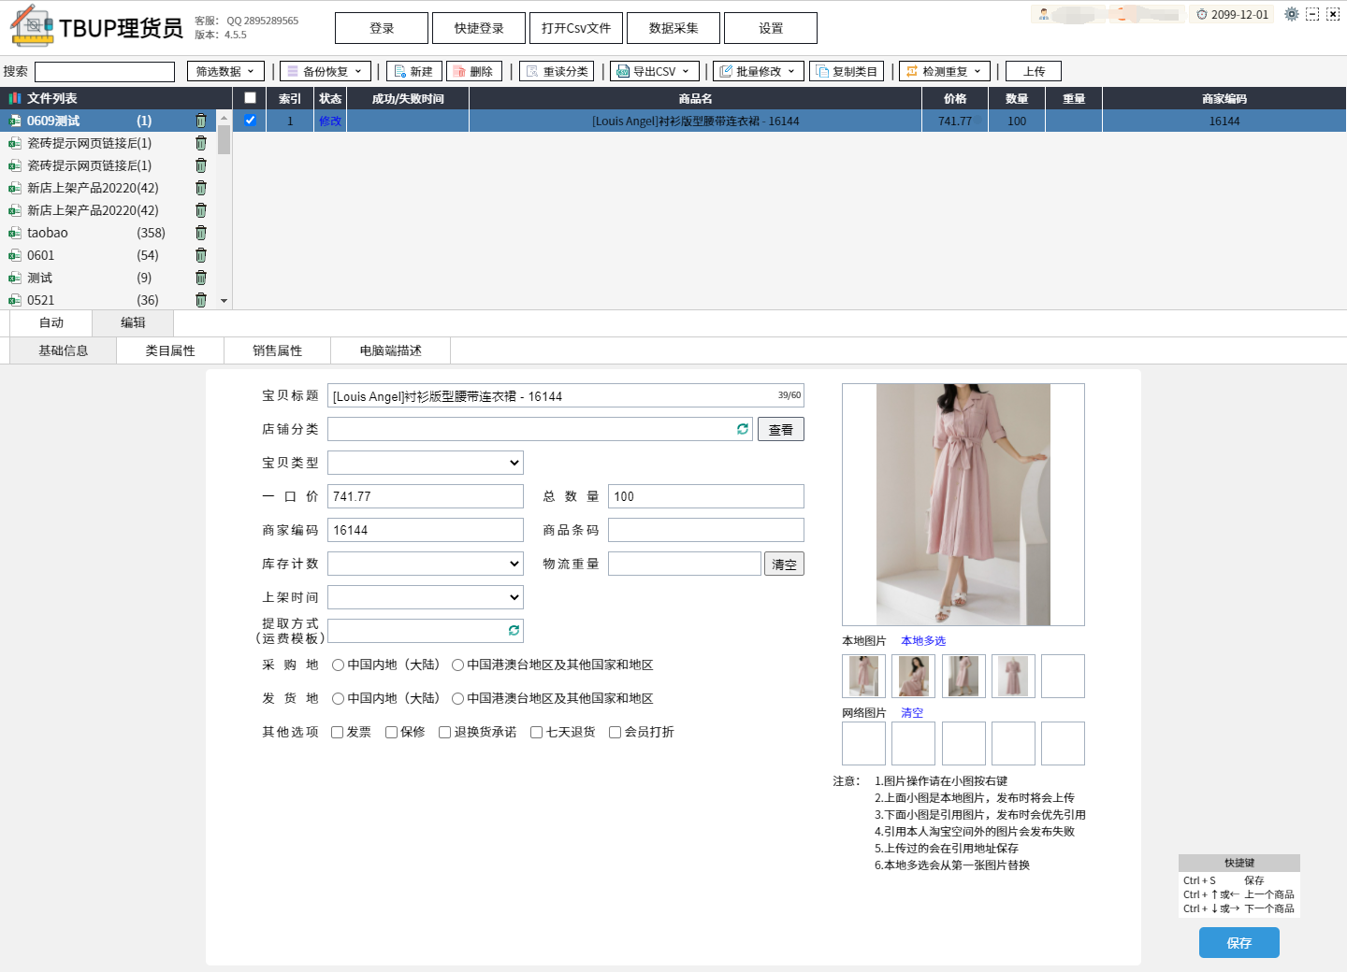Click the 删除 toolbar button
1347x972 pixels.
474,71
